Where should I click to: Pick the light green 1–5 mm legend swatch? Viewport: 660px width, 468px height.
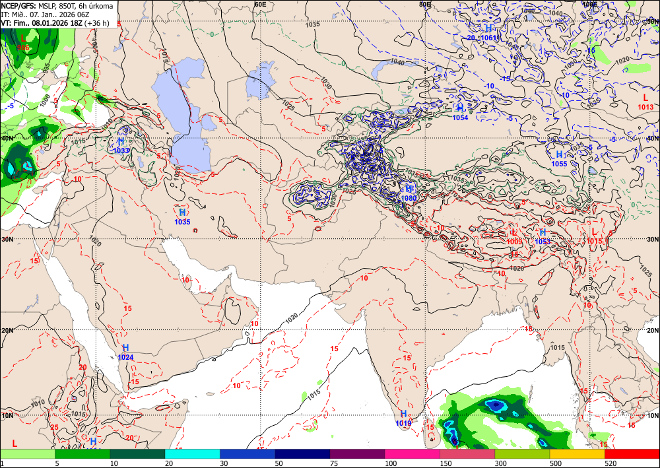[x=27, y=453]
